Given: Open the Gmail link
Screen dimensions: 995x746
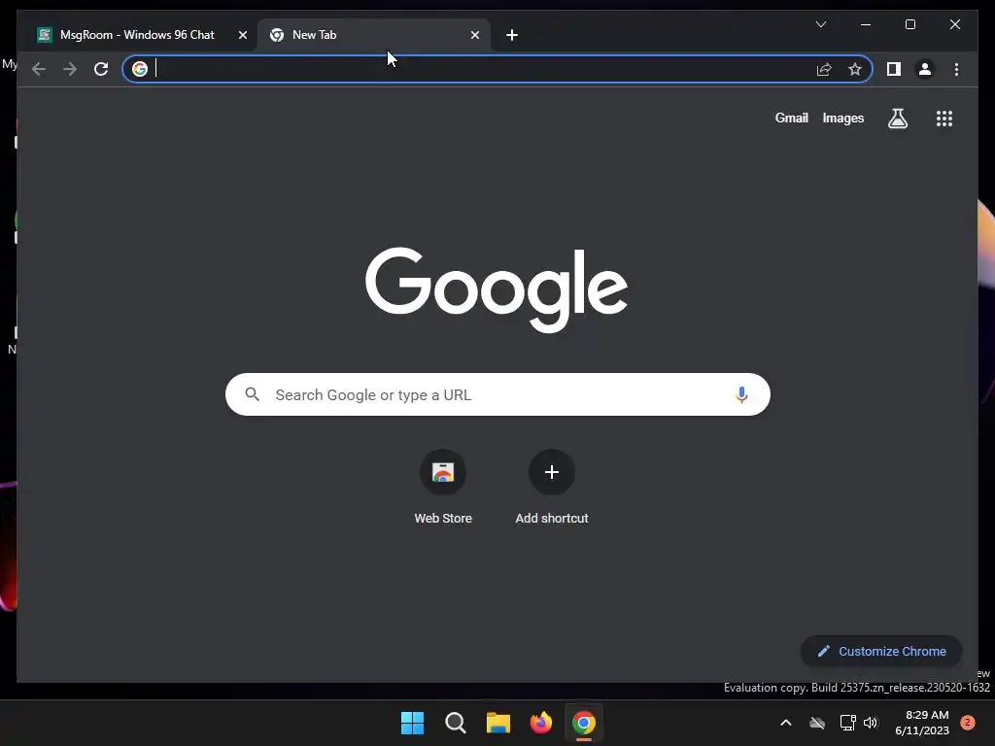Looking at the screenshot, I should [791, 118].
